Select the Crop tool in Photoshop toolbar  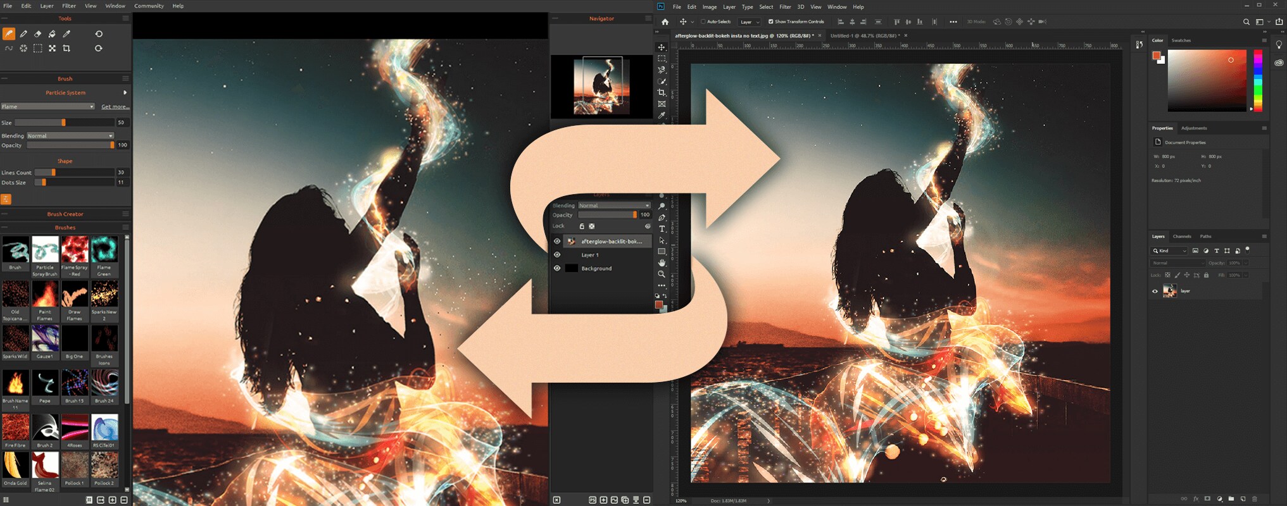click(x=662, y=93)
